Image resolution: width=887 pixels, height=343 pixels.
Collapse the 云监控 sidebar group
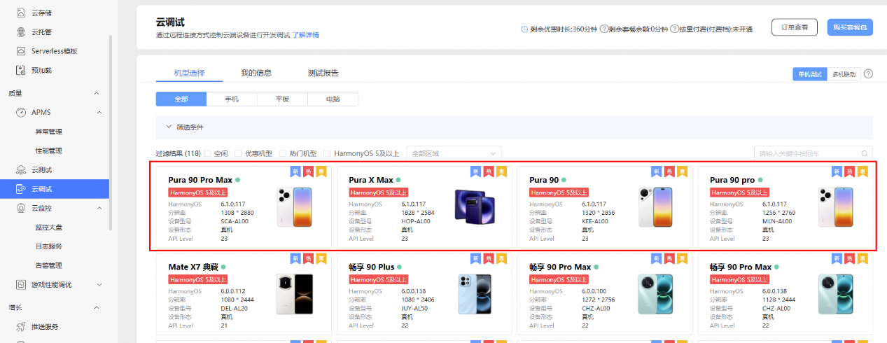(x=99, y=208)
